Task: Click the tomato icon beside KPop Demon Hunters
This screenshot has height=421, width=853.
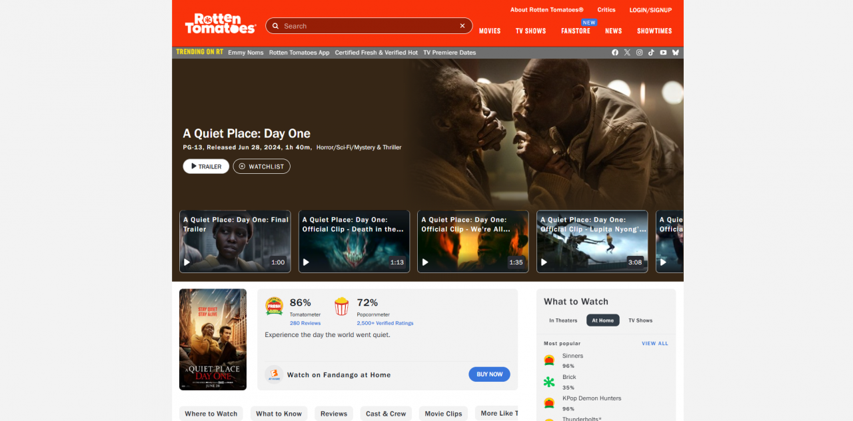Action: click(x=549, y=403)
